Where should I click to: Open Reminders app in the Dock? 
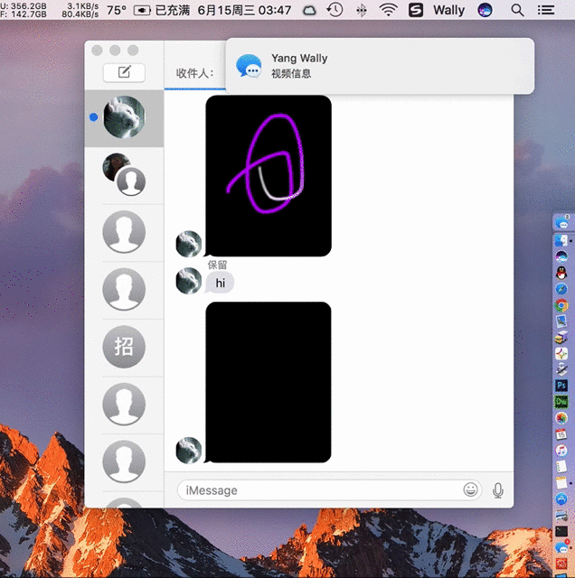coord(561,466)
